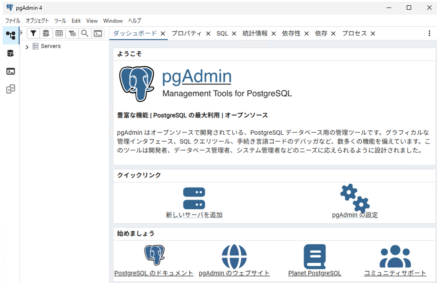The height and width of the screenshot is (283, 437).
Task: Switch to the 依存 tab
Action: pos(321,33)
